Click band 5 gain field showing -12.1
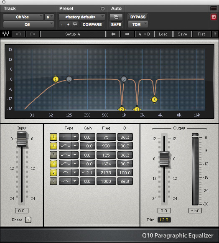The height and width of the screenshot is (243, 219). [x=87, y=172]
